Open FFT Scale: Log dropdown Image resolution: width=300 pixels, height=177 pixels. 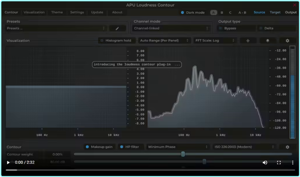click(215, 40)
